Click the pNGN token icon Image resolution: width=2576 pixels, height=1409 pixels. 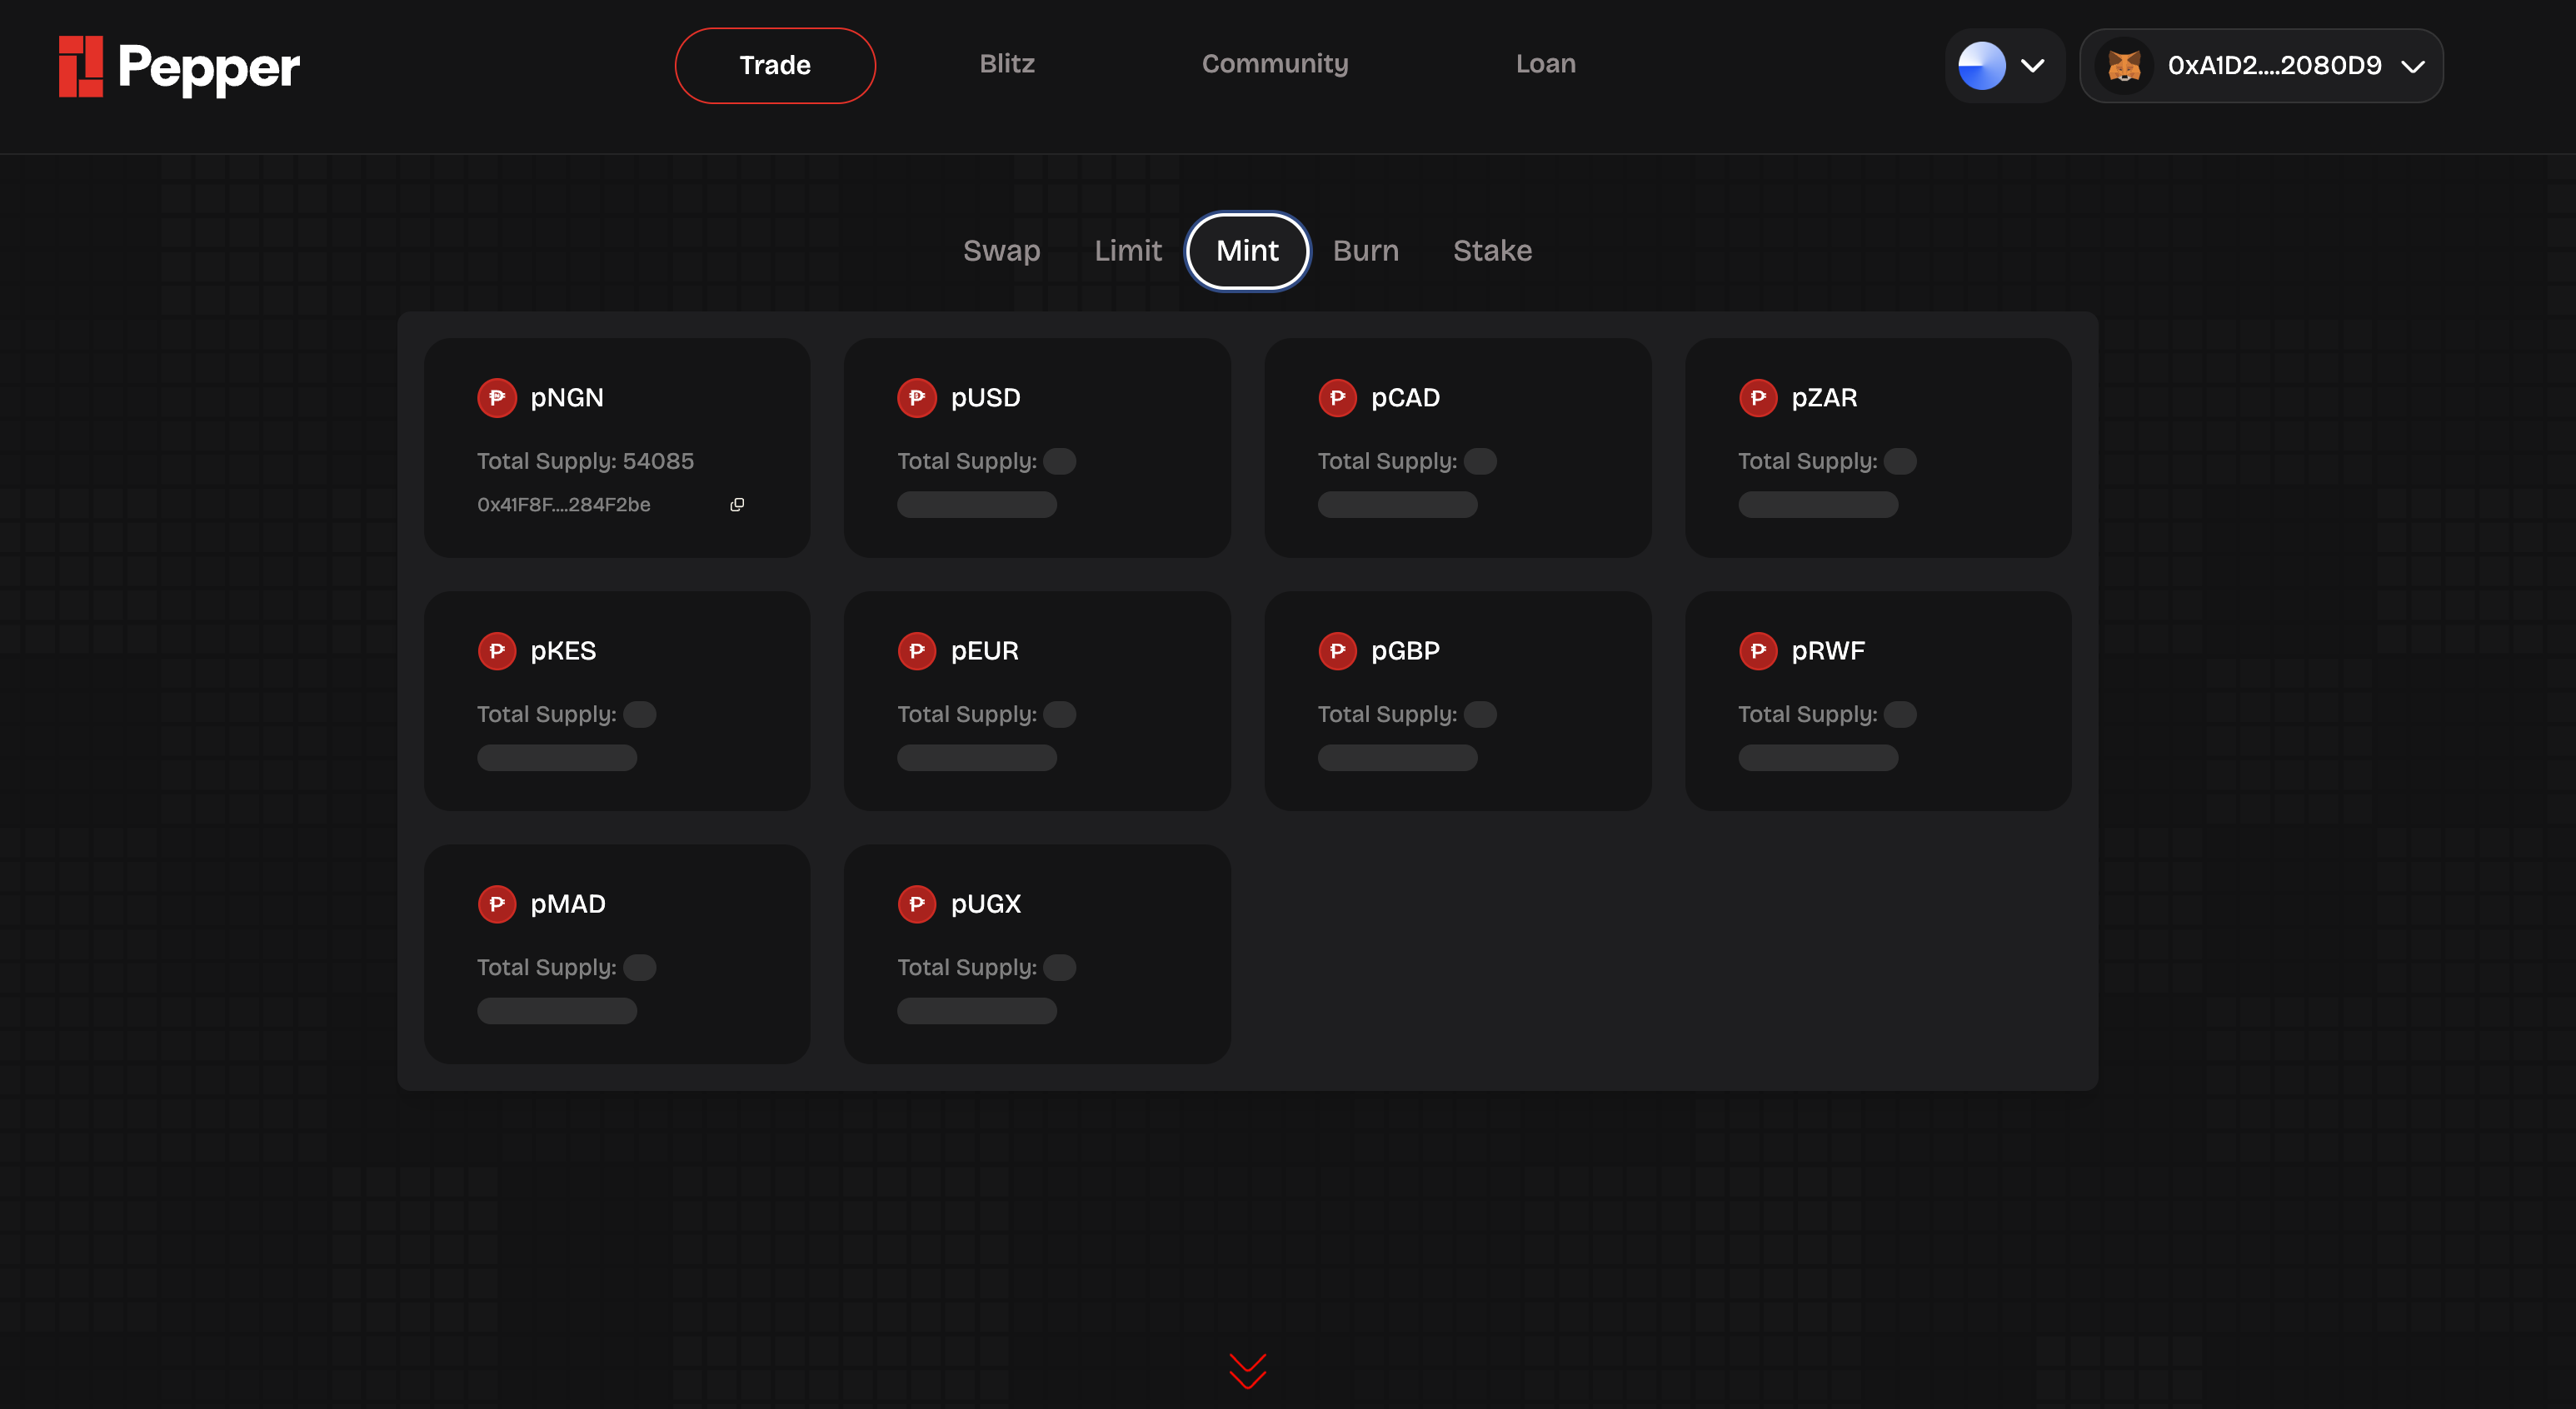(x=496, y=398)
